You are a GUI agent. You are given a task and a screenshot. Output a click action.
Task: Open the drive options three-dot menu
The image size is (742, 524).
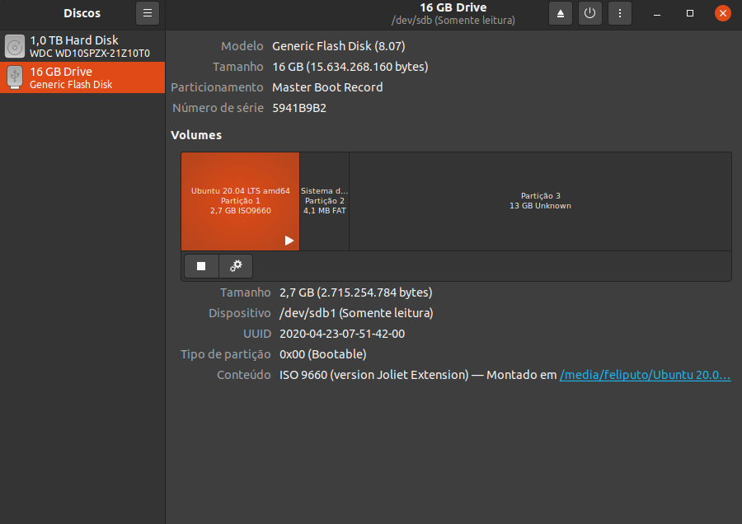click(619, 13)
